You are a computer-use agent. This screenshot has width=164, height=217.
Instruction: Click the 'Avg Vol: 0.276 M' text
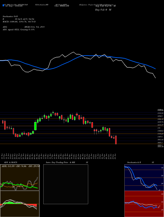[105, 6]
